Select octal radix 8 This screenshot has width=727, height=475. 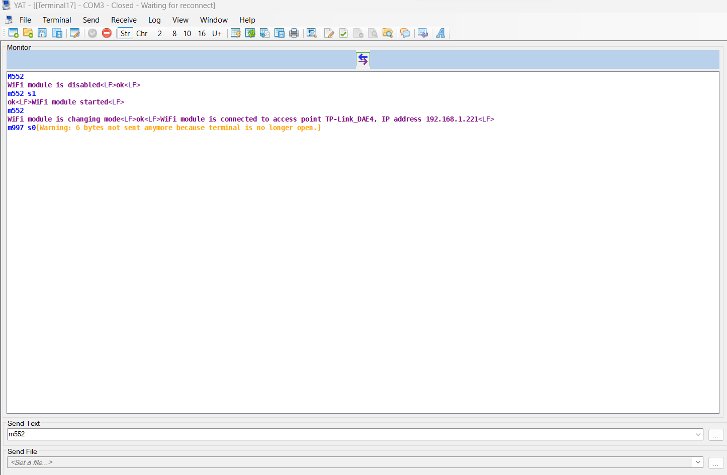click(174, 34)
